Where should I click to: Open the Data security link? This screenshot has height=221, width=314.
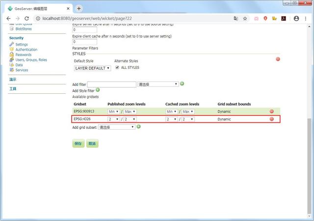point(19,65)
